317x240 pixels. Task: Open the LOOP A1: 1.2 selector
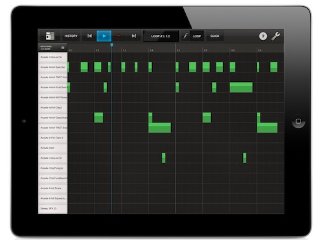tap(160, 36)
